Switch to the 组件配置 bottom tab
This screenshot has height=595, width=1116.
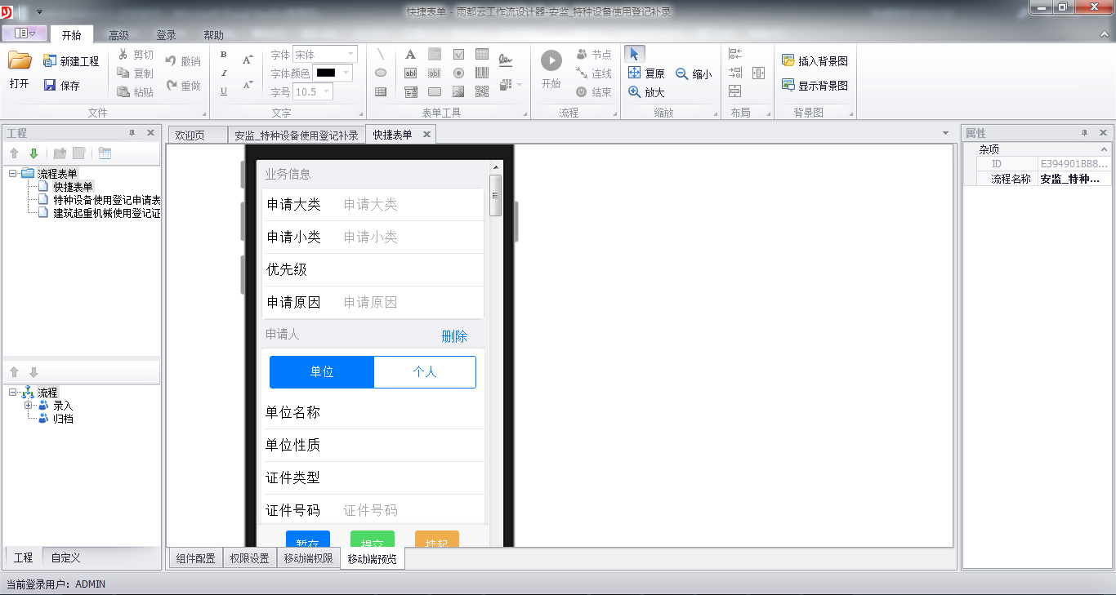click(x=195, y=558)
